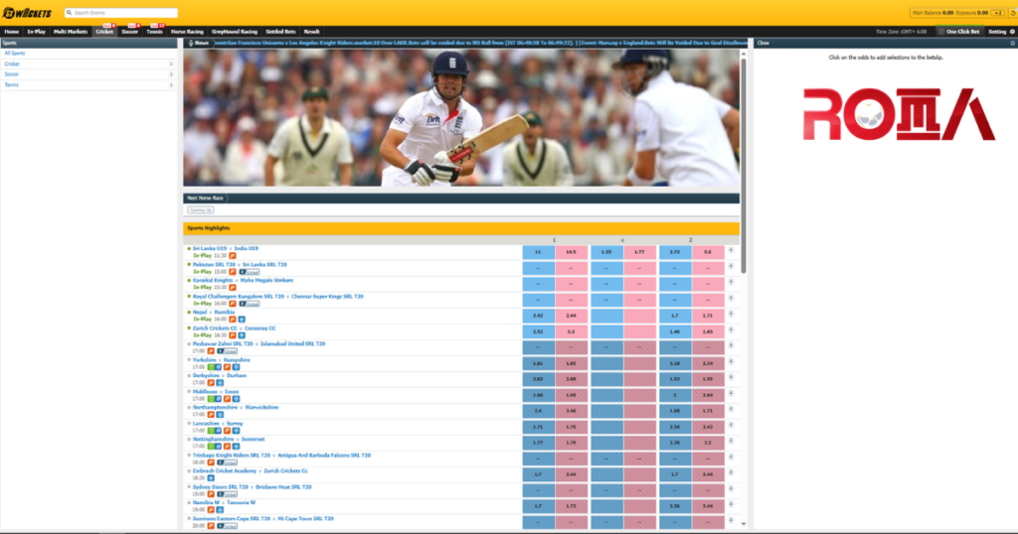This screenshot has width=1018, height=534.
Task: Back Nepal at odds 2.42
Action: pos(538,316)
